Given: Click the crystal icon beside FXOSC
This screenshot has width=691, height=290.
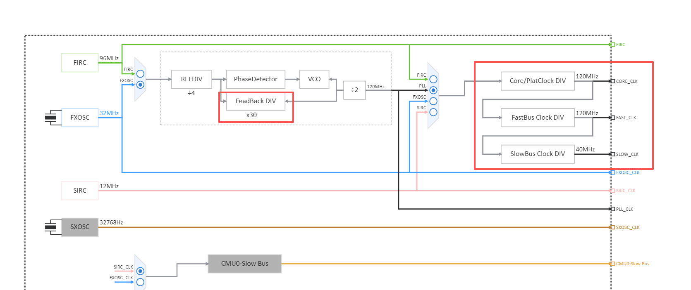Looking at the screenshot, I should click(x=51, y=118).
